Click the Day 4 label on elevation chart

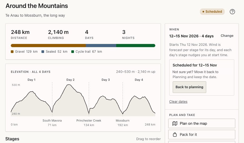coord(139,80)
